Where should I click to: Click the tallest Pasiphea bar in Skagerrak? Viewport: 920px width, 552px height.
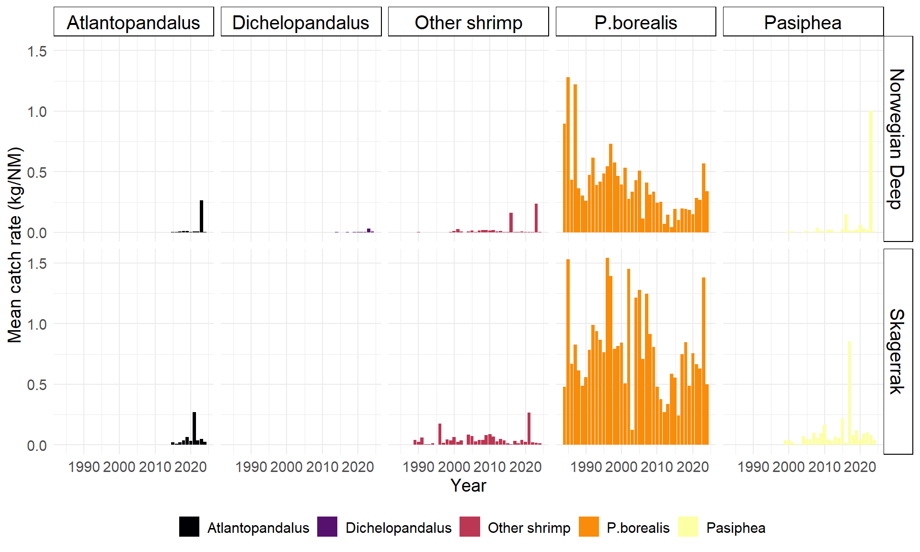pos(849,393)
